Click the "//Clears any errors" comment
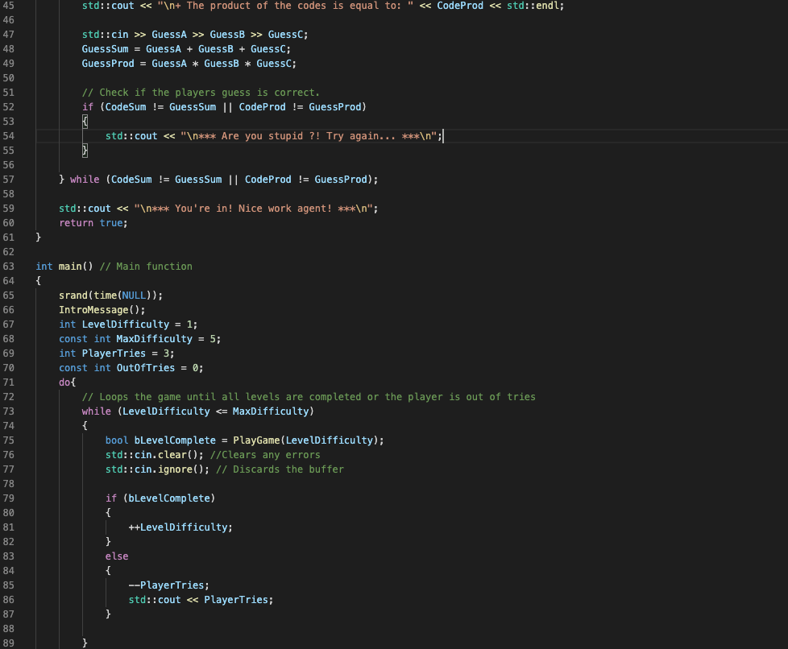 point(265,456)
